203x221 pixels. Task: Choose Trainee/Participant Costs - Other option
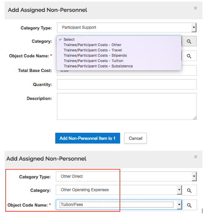point(92,45)
